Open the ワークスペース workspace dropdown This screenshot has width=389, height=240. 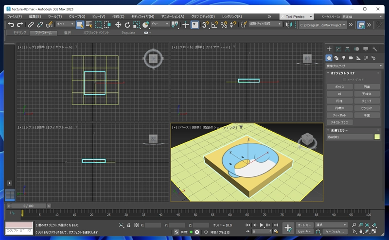point(362,17)
